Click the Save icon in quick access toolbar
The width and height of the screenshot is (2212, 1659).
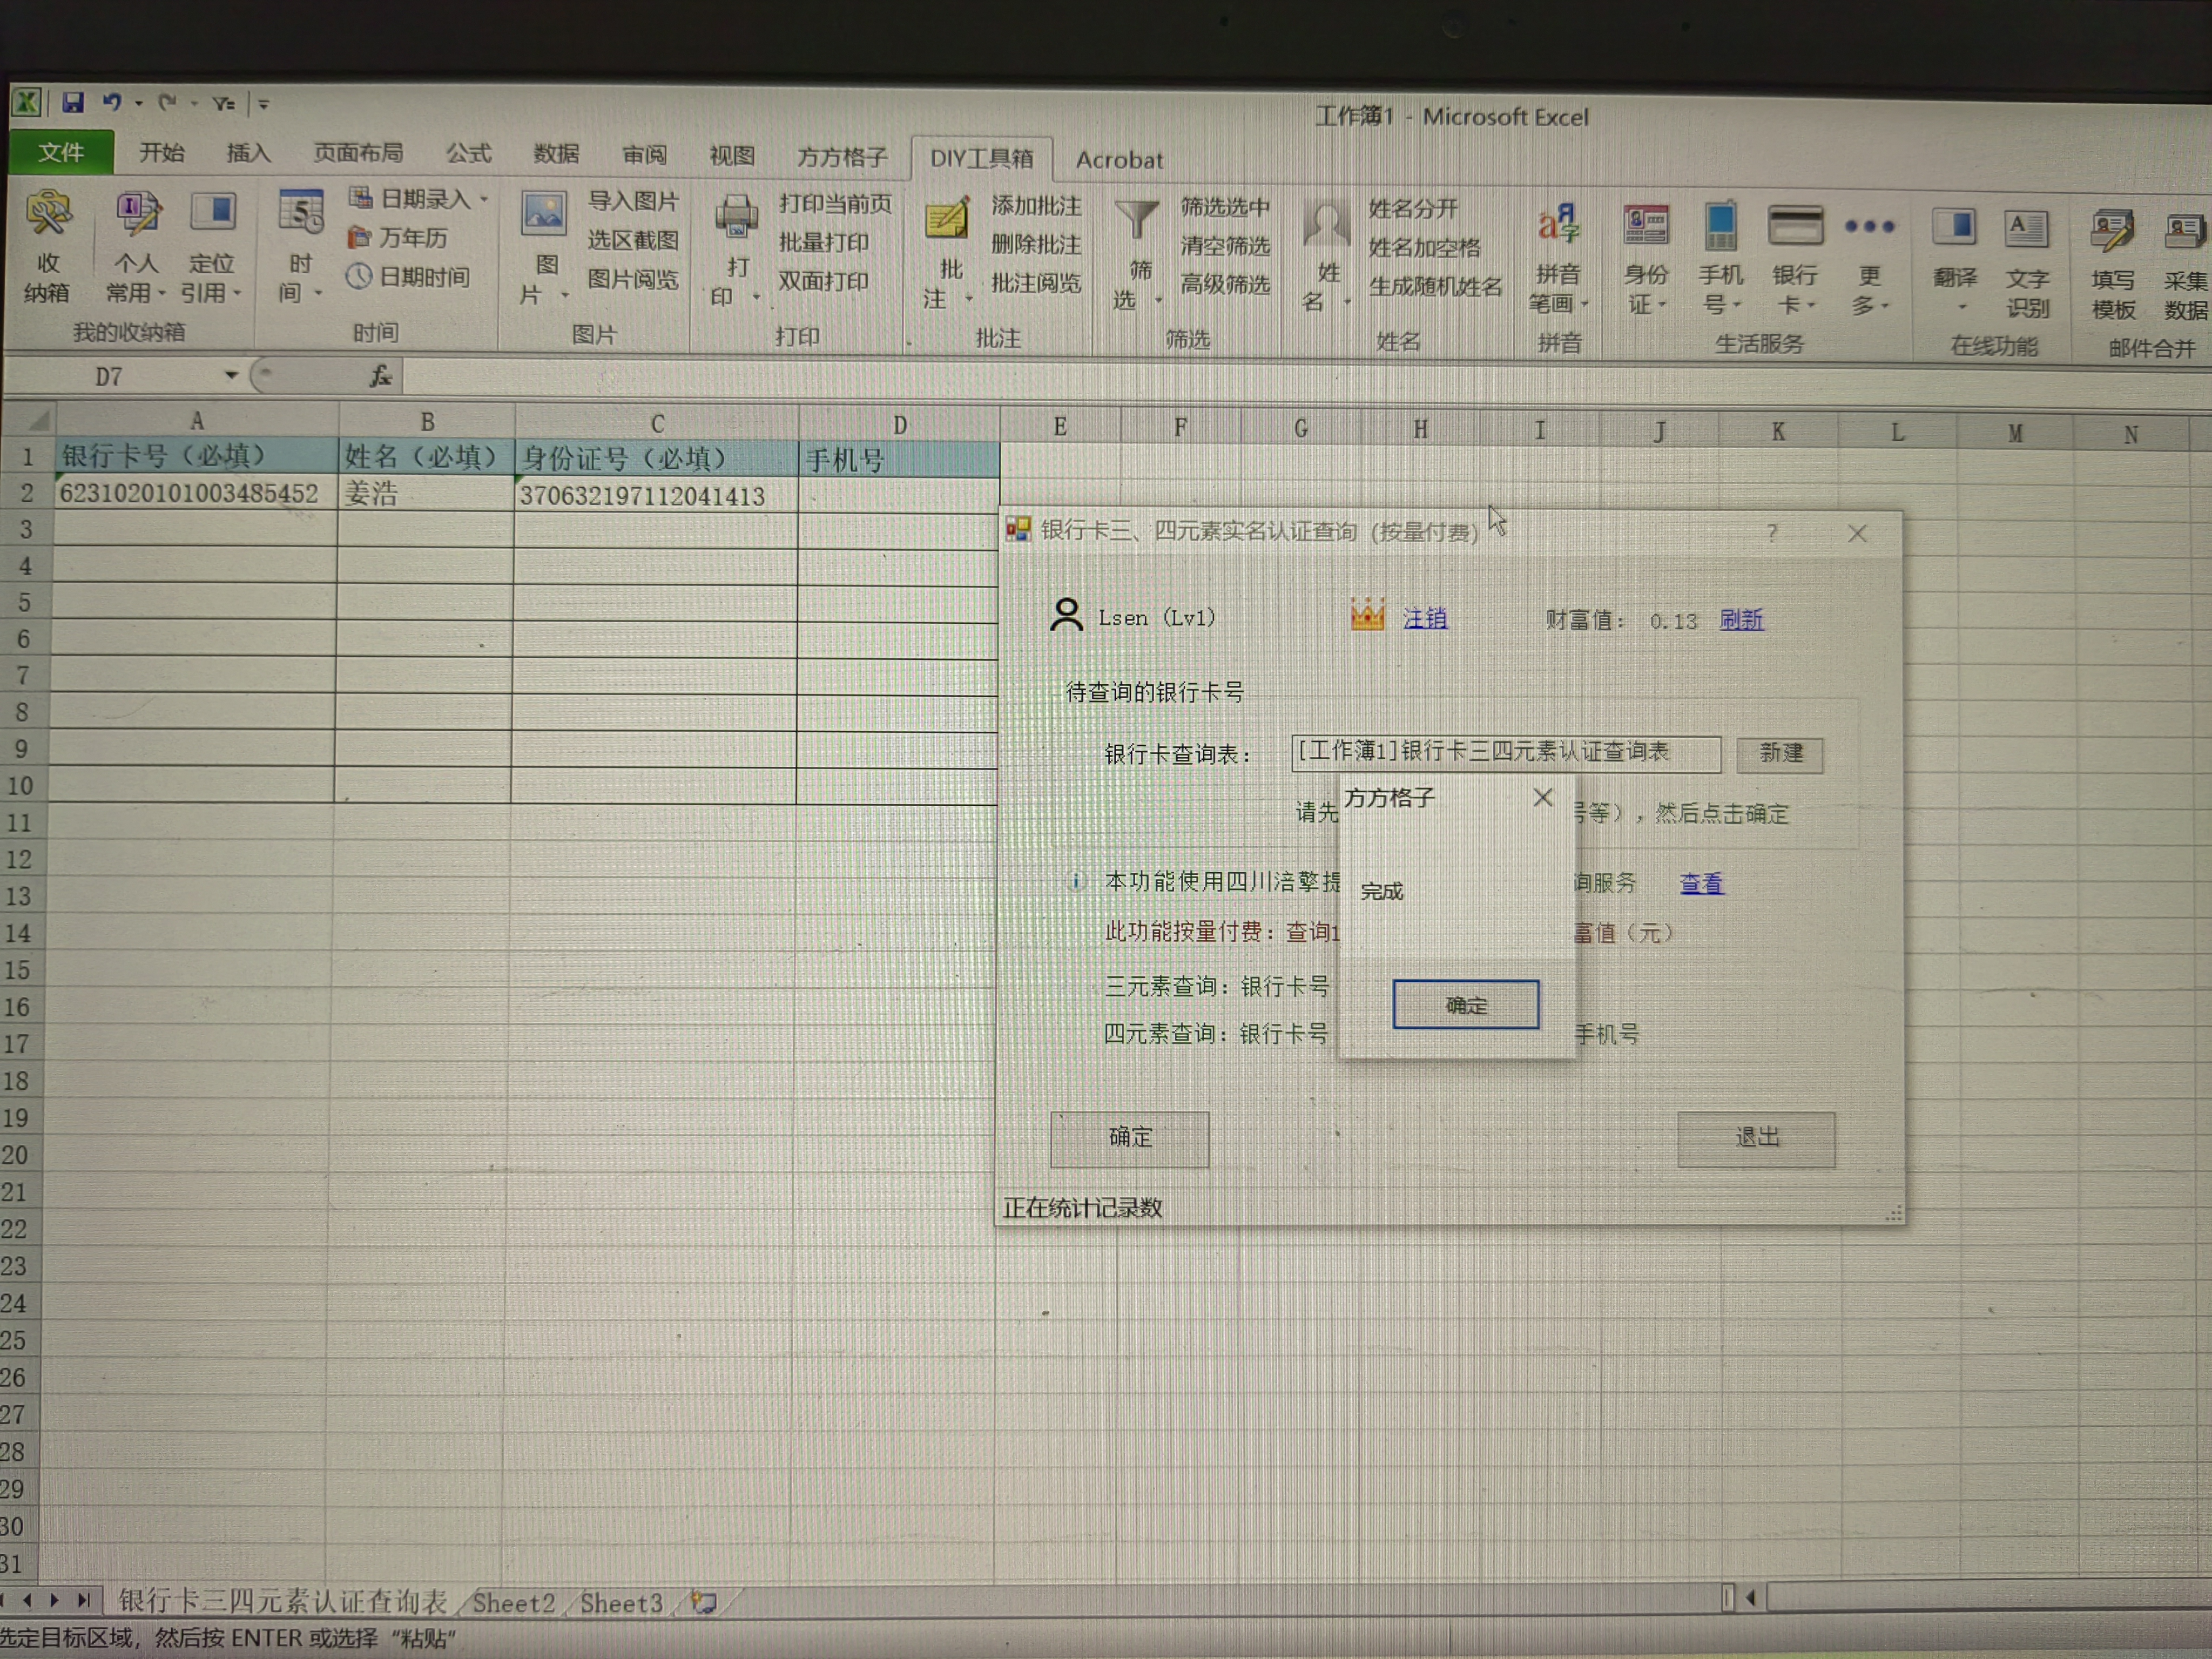pos(73,102)
